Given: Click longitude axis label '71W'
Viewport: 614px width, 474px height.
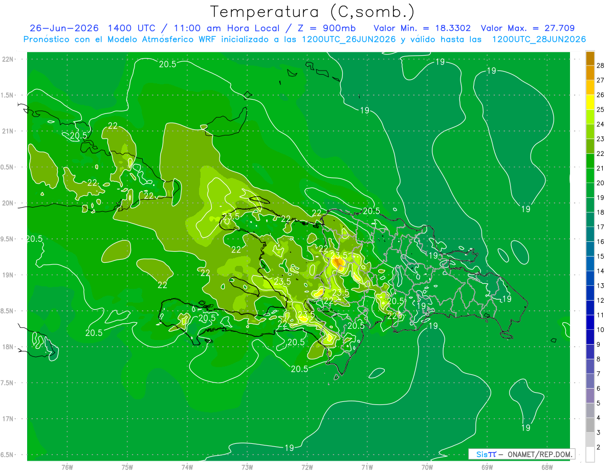Looking at the screenshot, I should (367, 467).
